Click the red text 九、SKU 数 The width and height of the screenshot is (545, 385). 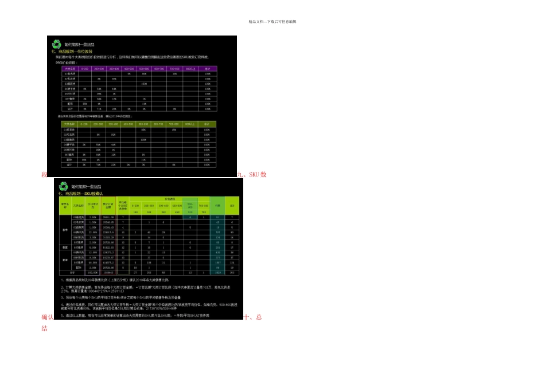pyautogui.click(x=252, y=174)
